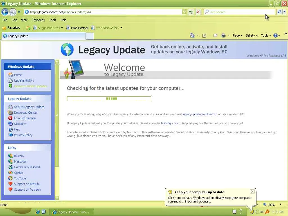Viewport: 288px width, 216px height.
Task: Click the Error Reference red icon
Action: 10,118
